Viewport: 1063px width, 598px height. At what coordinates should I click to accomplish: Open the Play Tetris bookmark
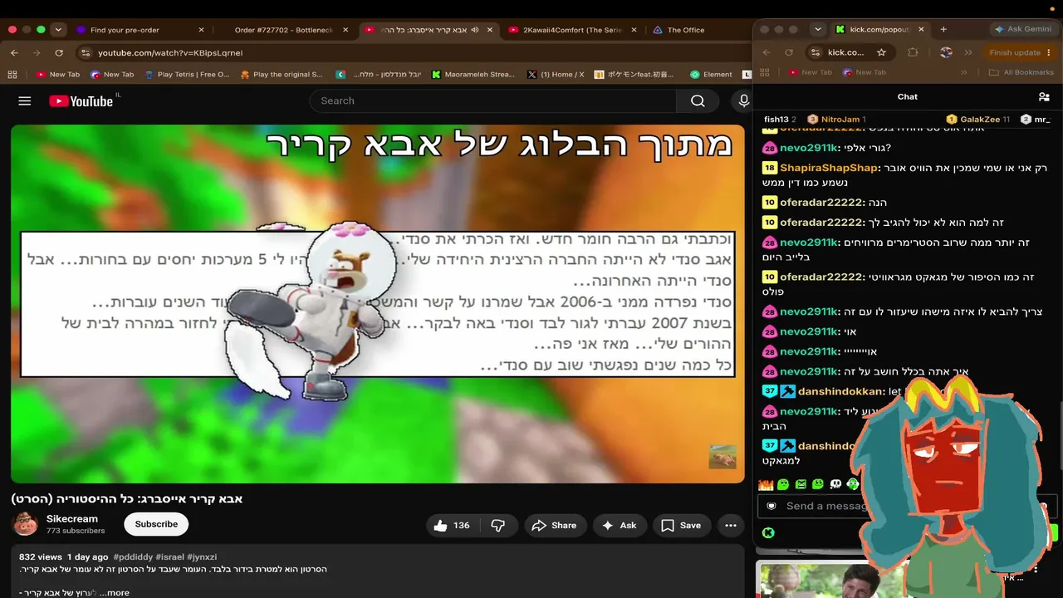(x=187, y=74)
